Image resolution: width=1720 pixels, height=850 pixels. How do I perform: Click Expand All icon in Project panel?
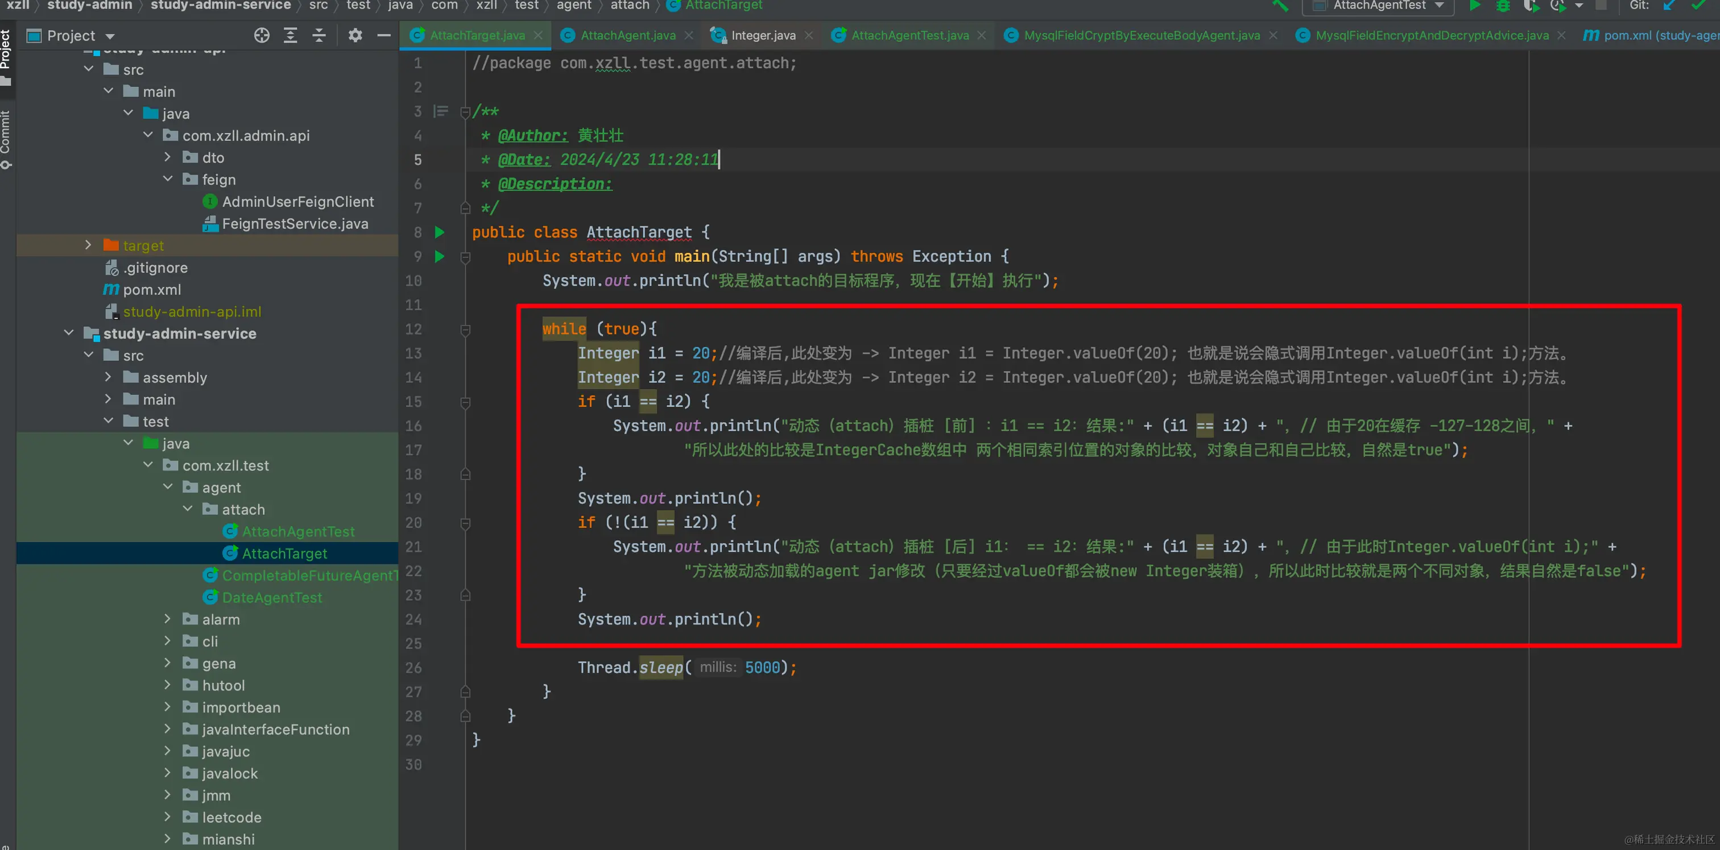coord(291,35)
